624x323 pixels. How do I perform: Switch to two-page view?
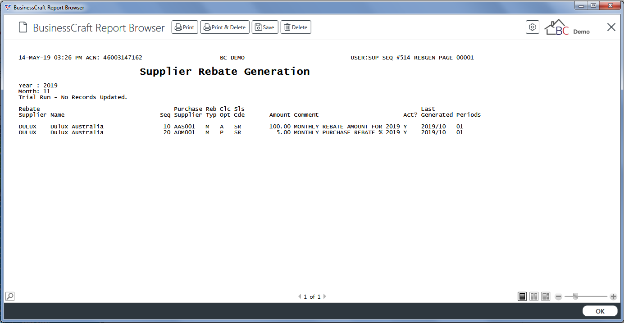click(x=534, y=296)
